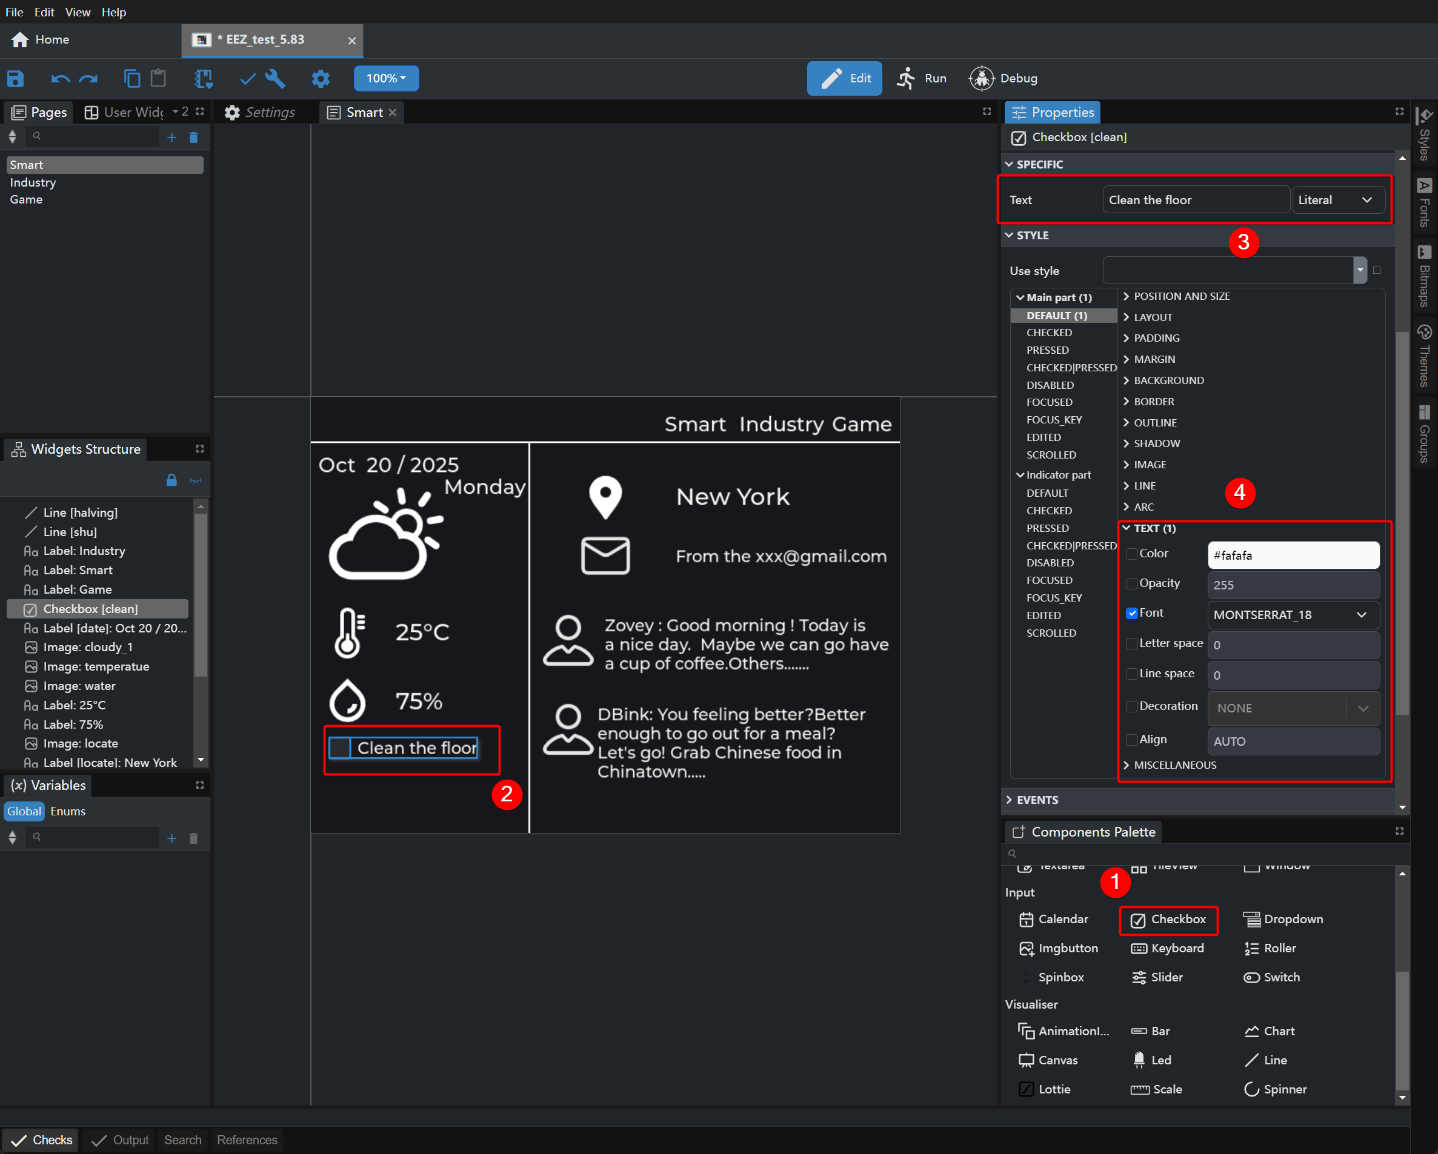The image size is (1438, 1154).
Task: Click the Build wrench icon
Action: tap(275, 79)
